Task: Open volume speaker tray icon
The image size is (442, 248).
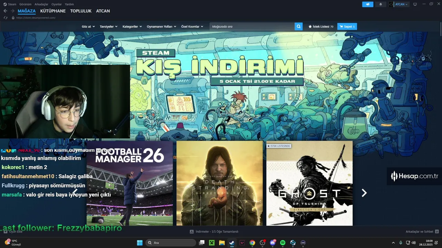Action: tap(414, 243)
